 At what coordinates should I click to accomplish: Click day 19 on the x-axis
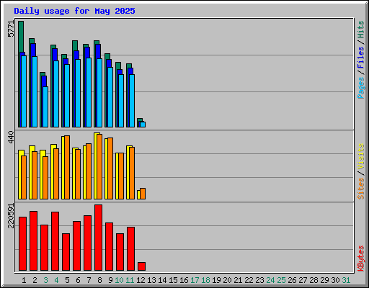[216, 280]
